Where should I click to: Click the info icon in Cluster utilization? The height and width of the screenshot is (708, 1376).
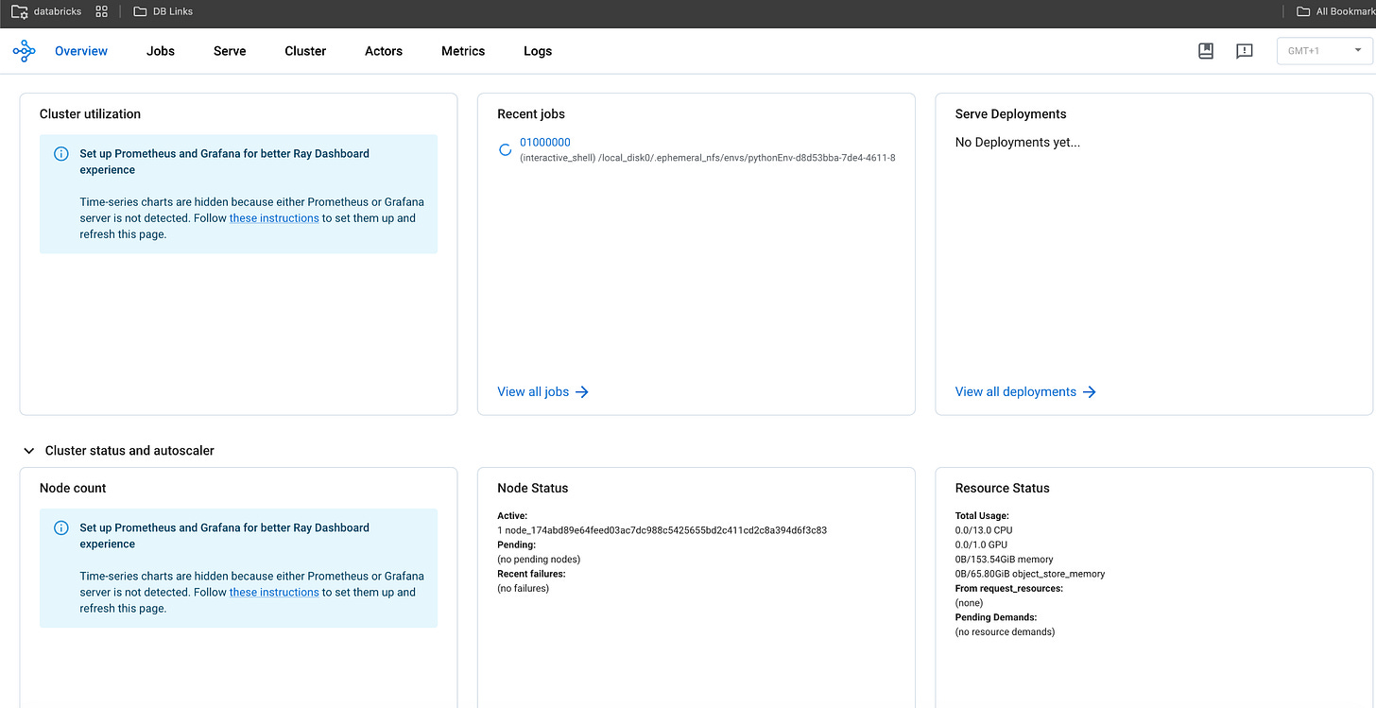[x=61, y=153]
